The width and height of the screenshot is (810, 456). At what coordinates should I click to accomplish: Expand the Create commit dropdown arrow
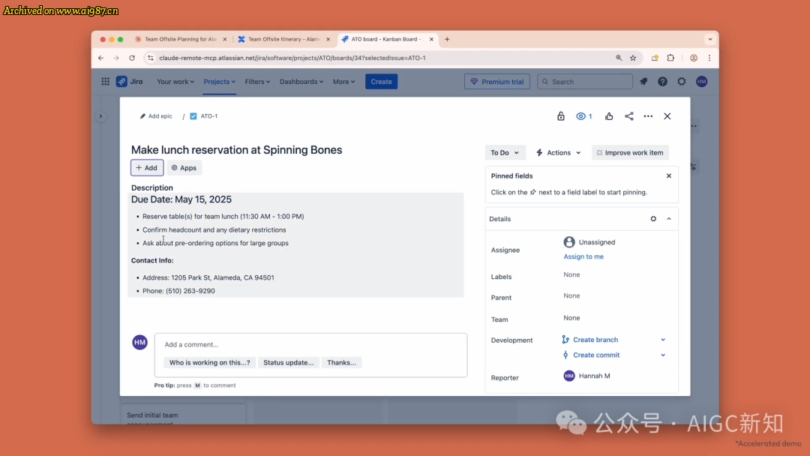click(663, 355)
